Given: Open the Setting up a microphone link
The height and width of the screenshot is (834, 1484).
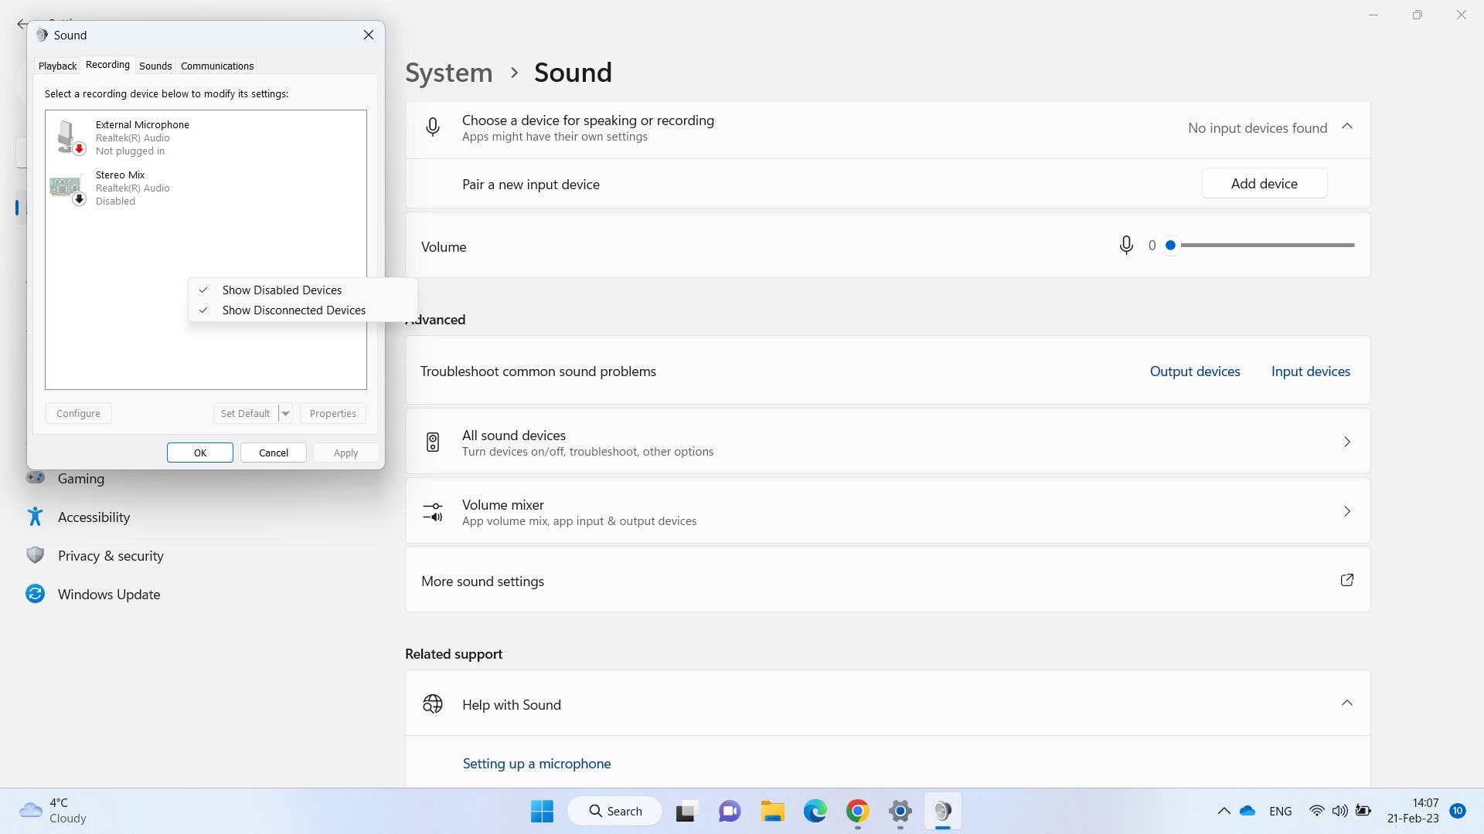Looking at the screenshot, I should tap(536, 763).
